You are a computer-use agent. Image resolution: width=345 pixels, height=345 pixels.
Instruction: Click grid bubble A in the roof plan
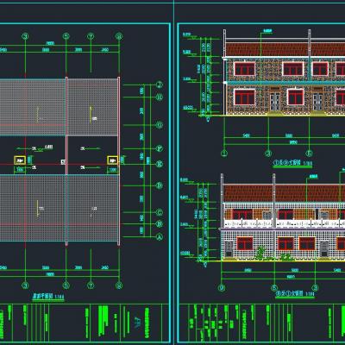pyautogui.click(x=159, y=236)
